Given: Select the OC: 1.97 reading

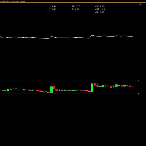Looking at the screenshot, I should tap(100, 6).
